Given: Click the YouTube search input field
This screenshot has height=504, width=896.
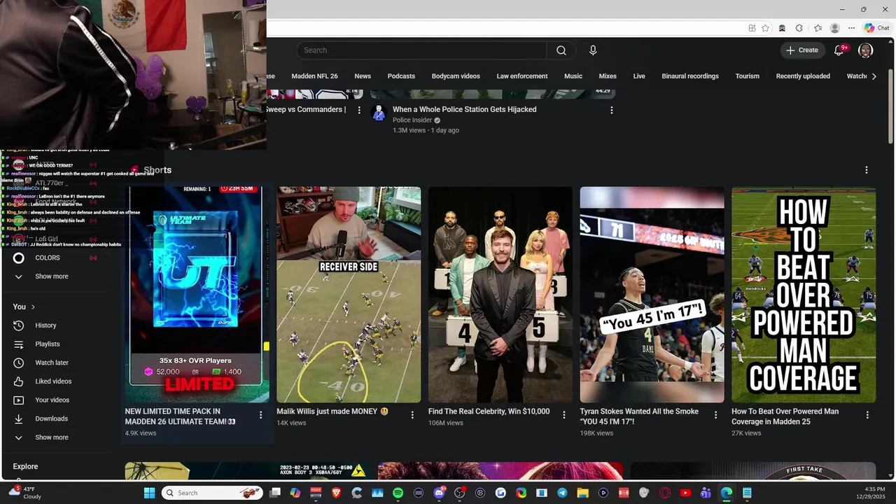Looking at the screenshot, I should (421, 50).
